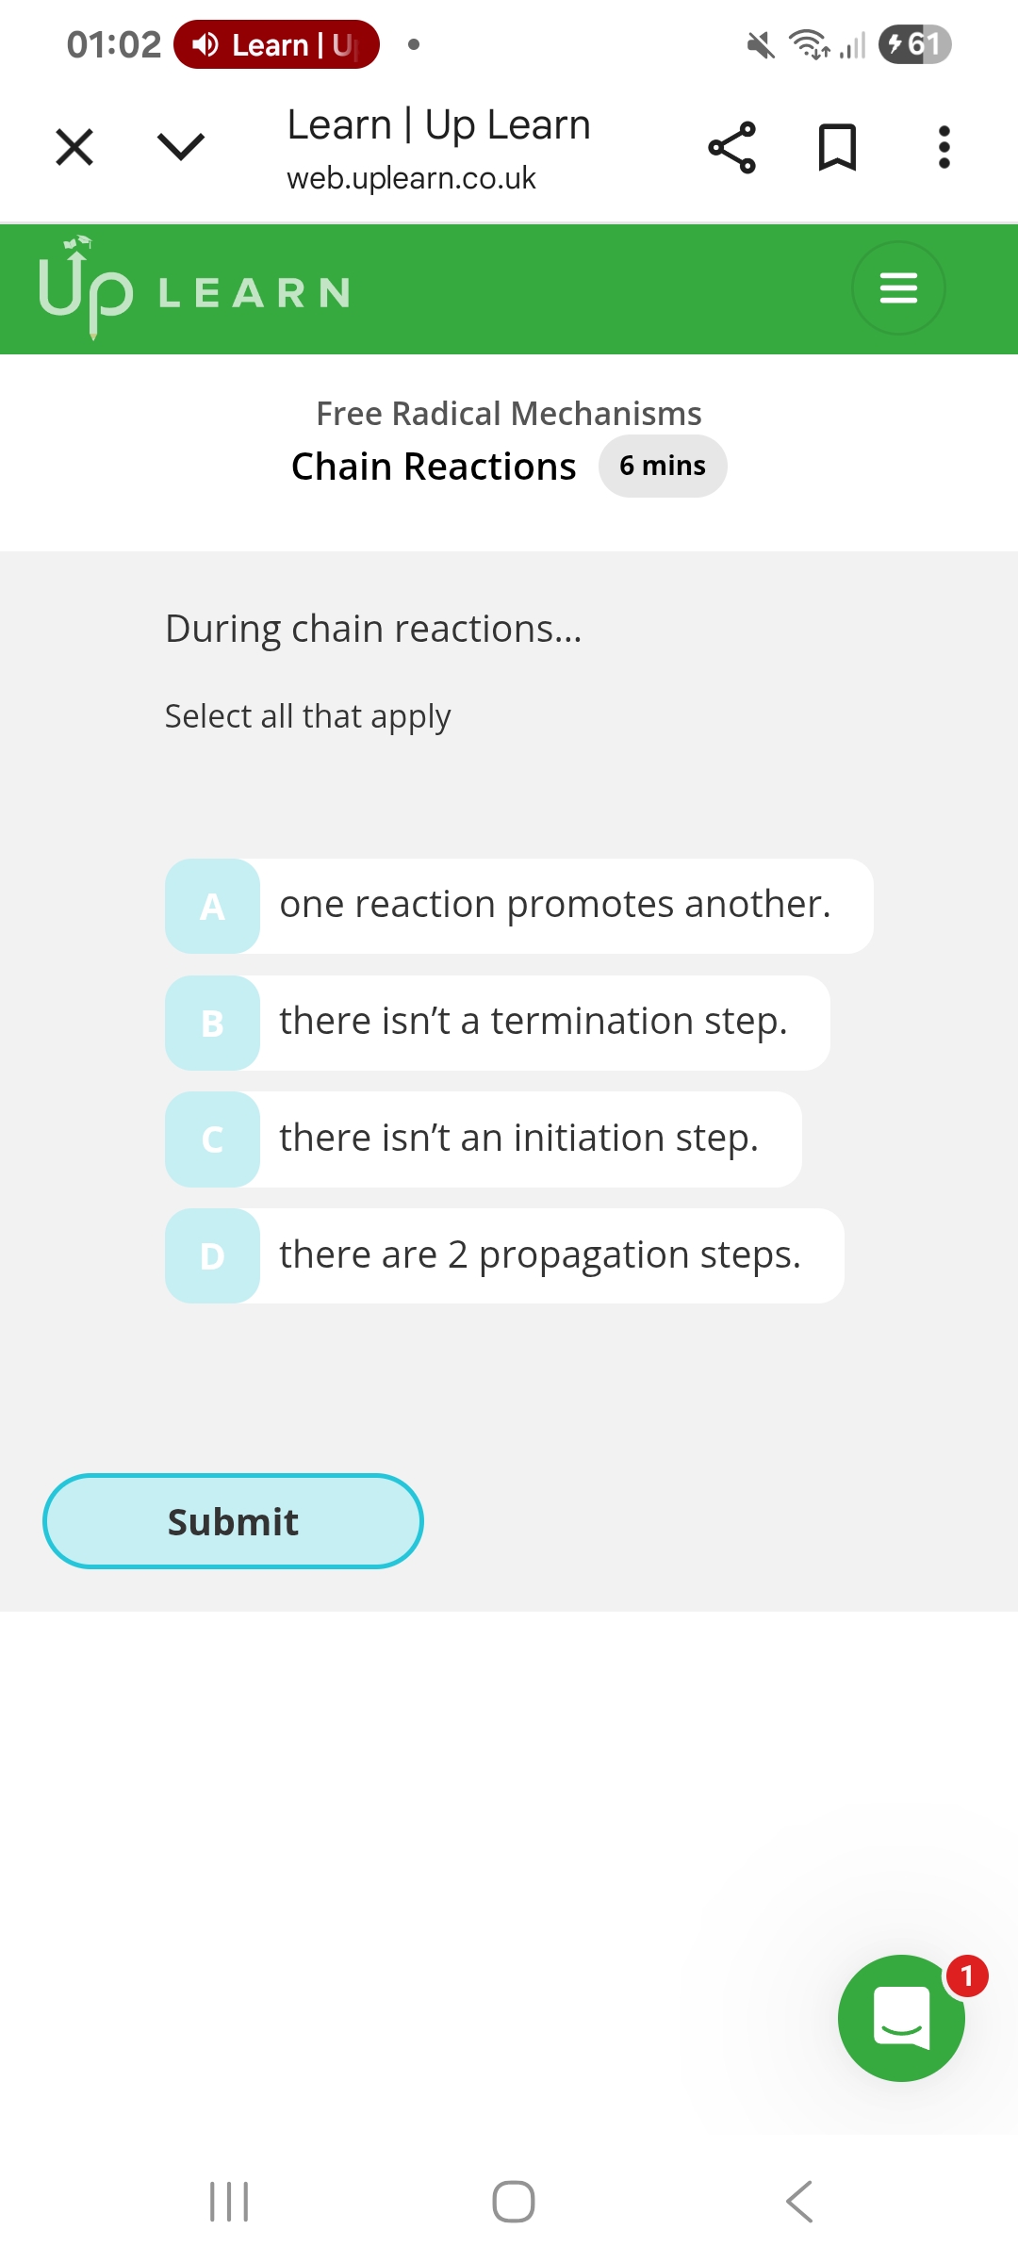
Task: Click the Up Learn logo
Action: tap(194, 288)
